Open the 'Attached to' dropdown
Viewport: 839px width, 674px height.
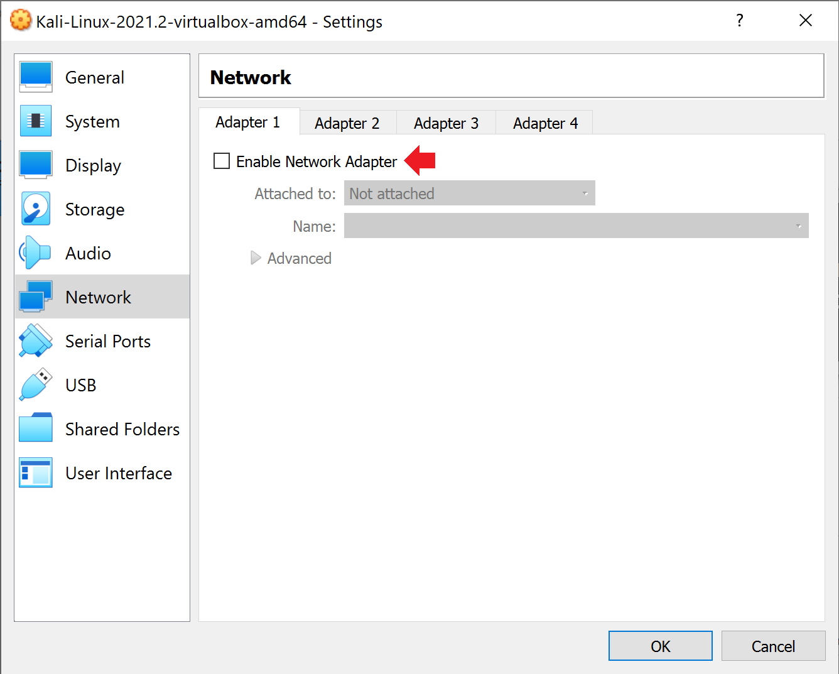pyautogui.click(x=469, y=193)
